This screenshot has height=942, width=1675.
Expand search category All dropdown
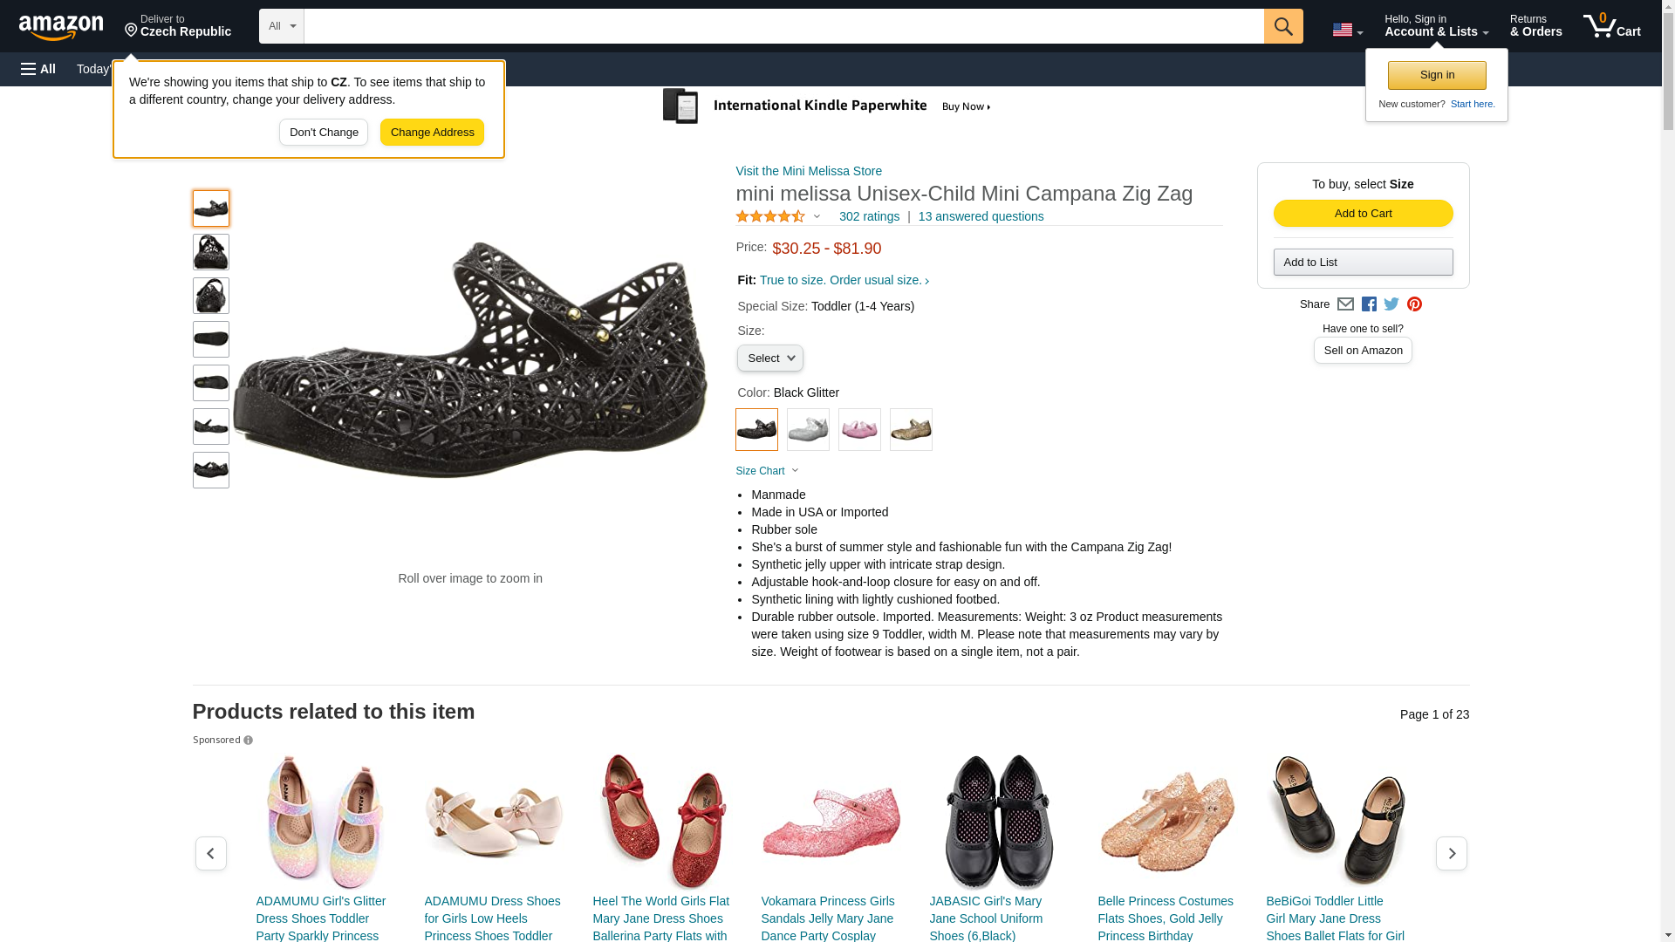281,26
